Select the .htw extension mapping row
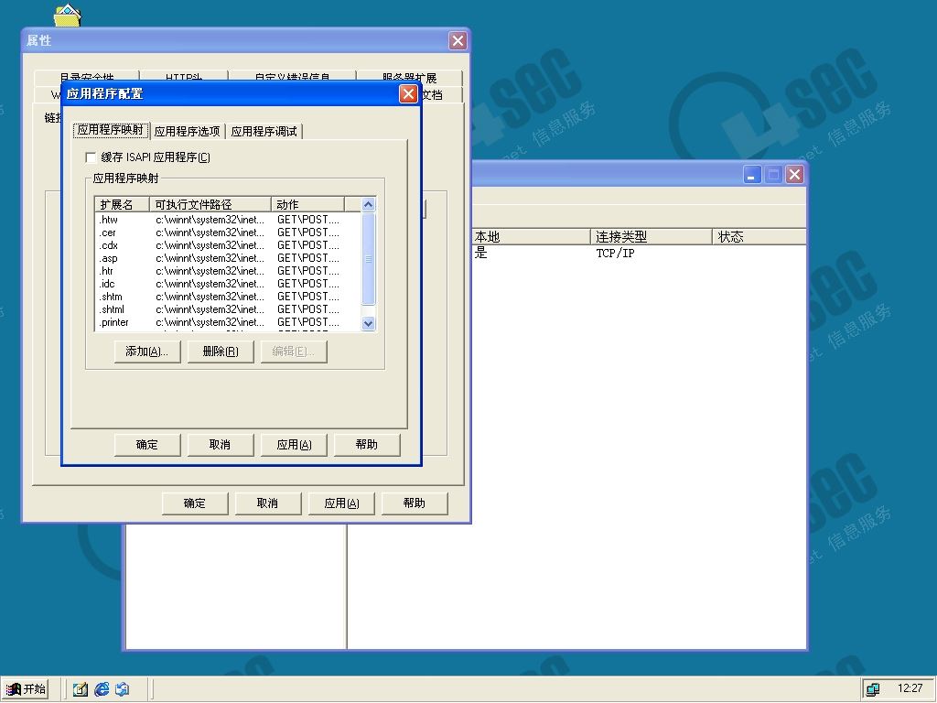This screenshot has width=937, height=703. pos(228,220)
